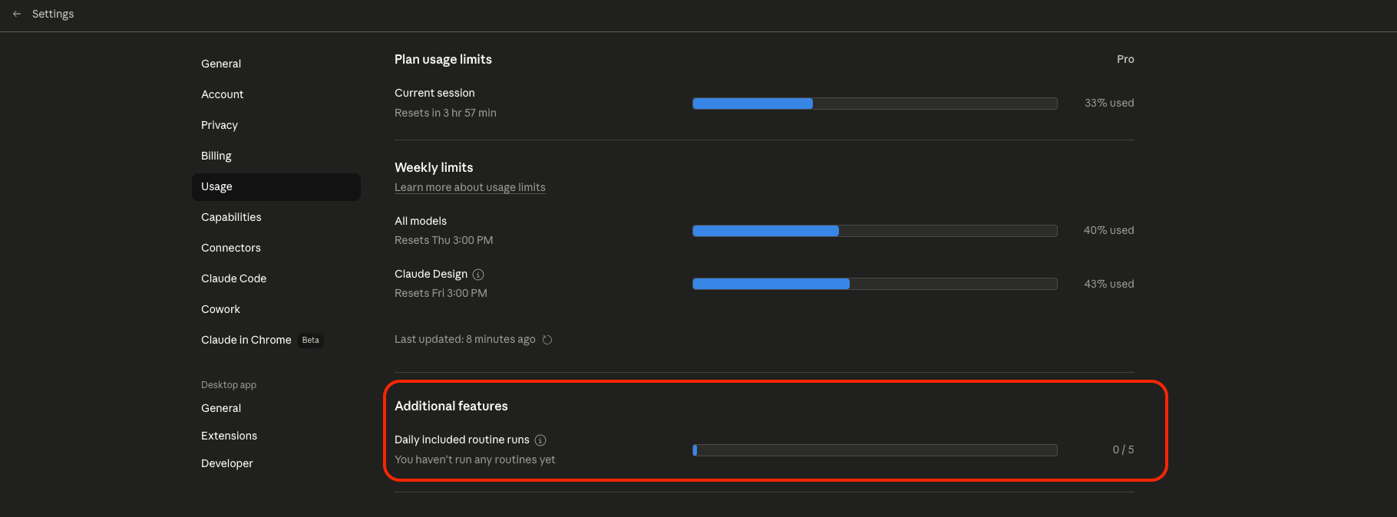Open the Extensions settings page
The image size is (1397, 517).
point(276,436)
